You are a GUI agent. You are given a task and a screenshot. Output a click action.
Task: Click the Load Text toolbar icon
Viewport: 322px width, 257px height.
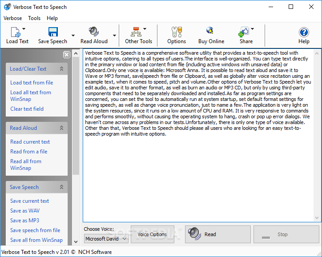coord(16,32)
